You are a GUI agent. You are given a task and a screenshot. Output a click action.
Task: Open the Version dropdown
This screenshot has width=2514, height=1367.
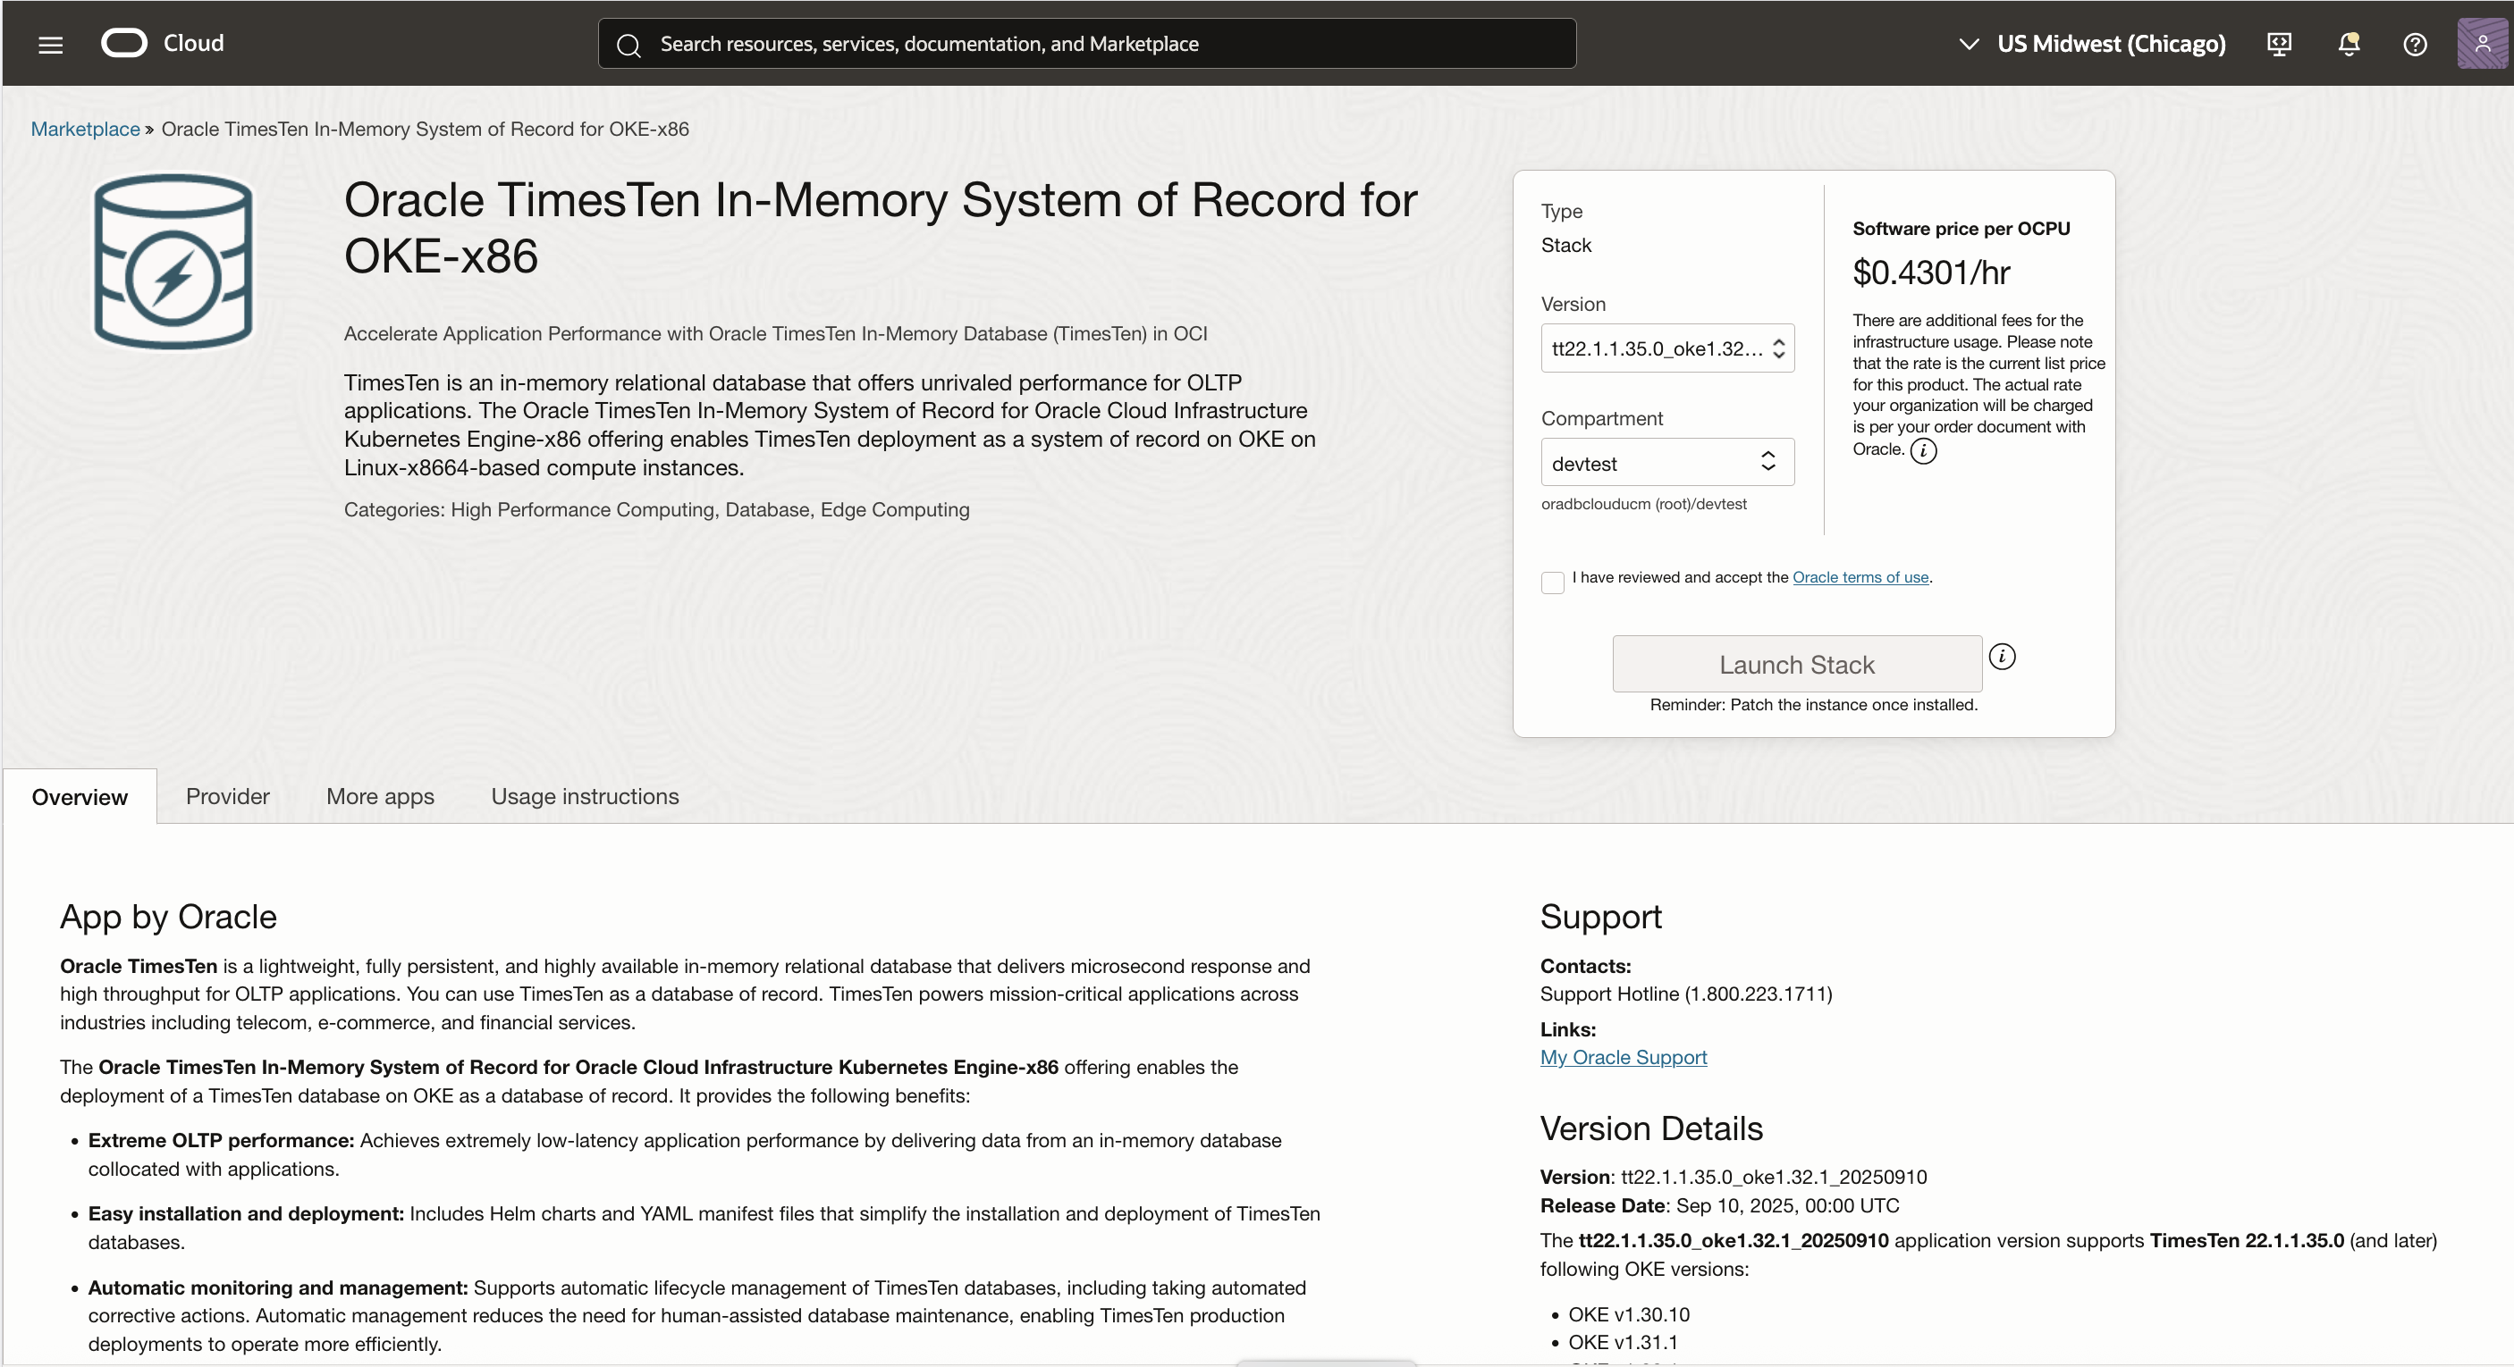point(1666,348)
